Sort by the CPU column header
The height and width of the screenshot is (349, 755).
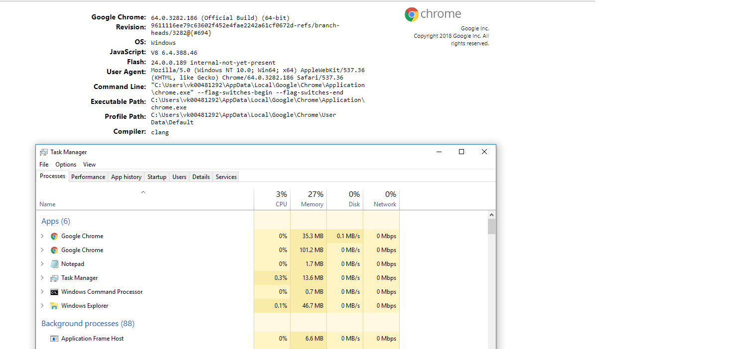tap(272, 199)
